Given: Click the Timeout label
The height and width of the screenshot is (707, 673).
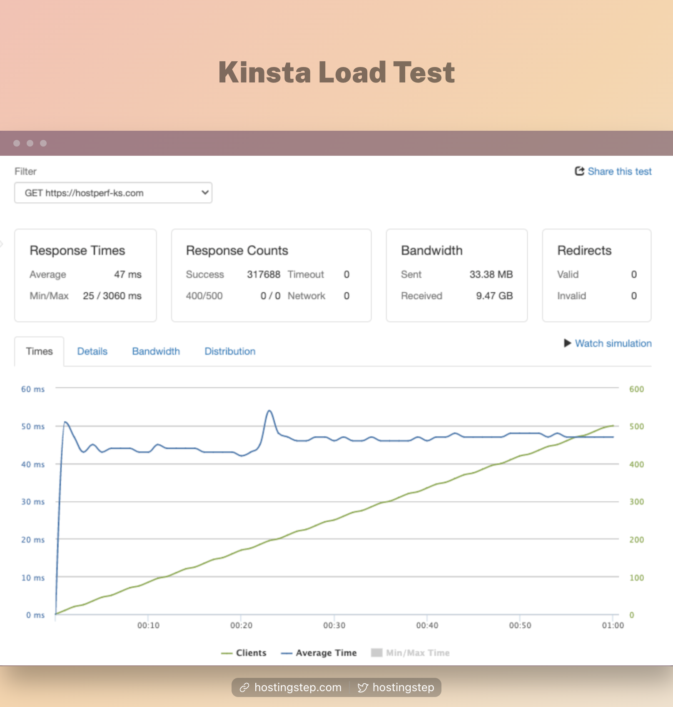Looking at the screenshot, I should 306,274.
